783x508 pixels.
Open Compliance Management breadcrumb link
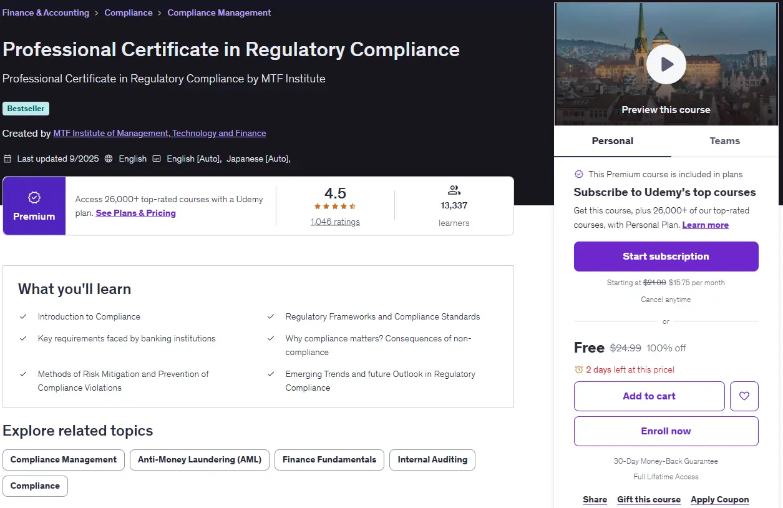[219, 12]
